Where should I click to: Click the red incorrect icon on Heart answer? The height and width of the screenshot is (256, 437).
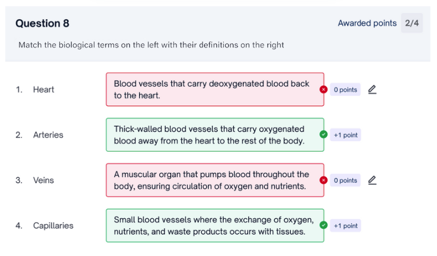(x=323, y=89)
